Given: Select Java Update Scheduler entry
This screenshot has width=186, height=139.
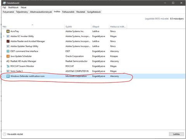Looking at the screenshot, I should [21, 56].
